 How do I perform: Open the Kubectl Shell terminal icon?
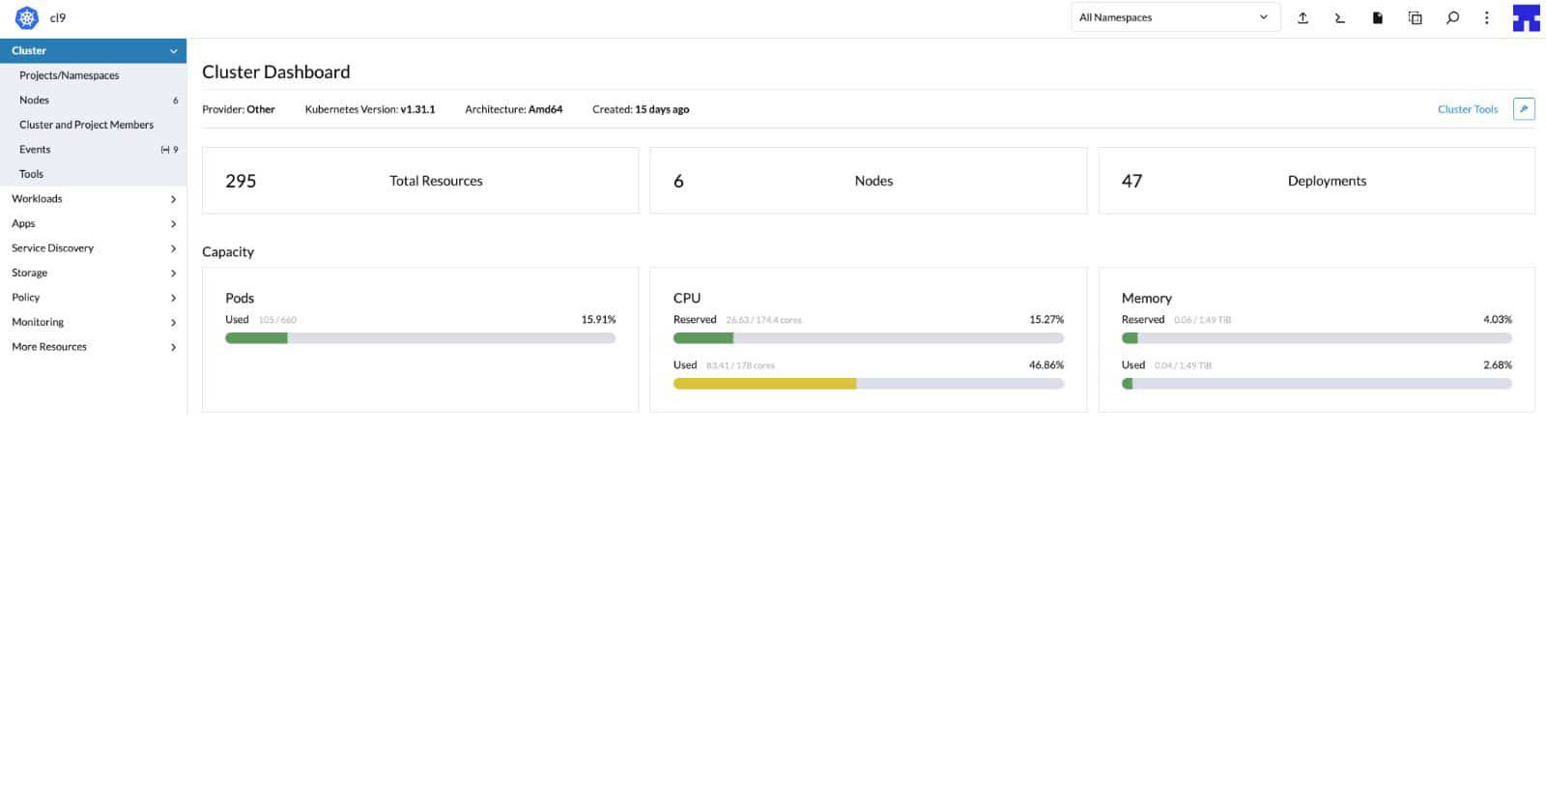[x=1339, y=17]
